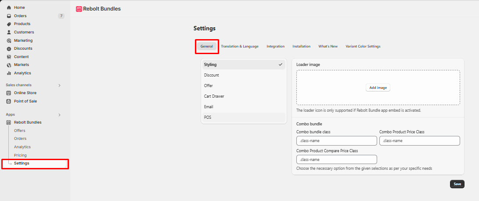Open the Variant Color Settings tab
The width and height of the screenshot is (479, 201).
(x=363, y=46)
